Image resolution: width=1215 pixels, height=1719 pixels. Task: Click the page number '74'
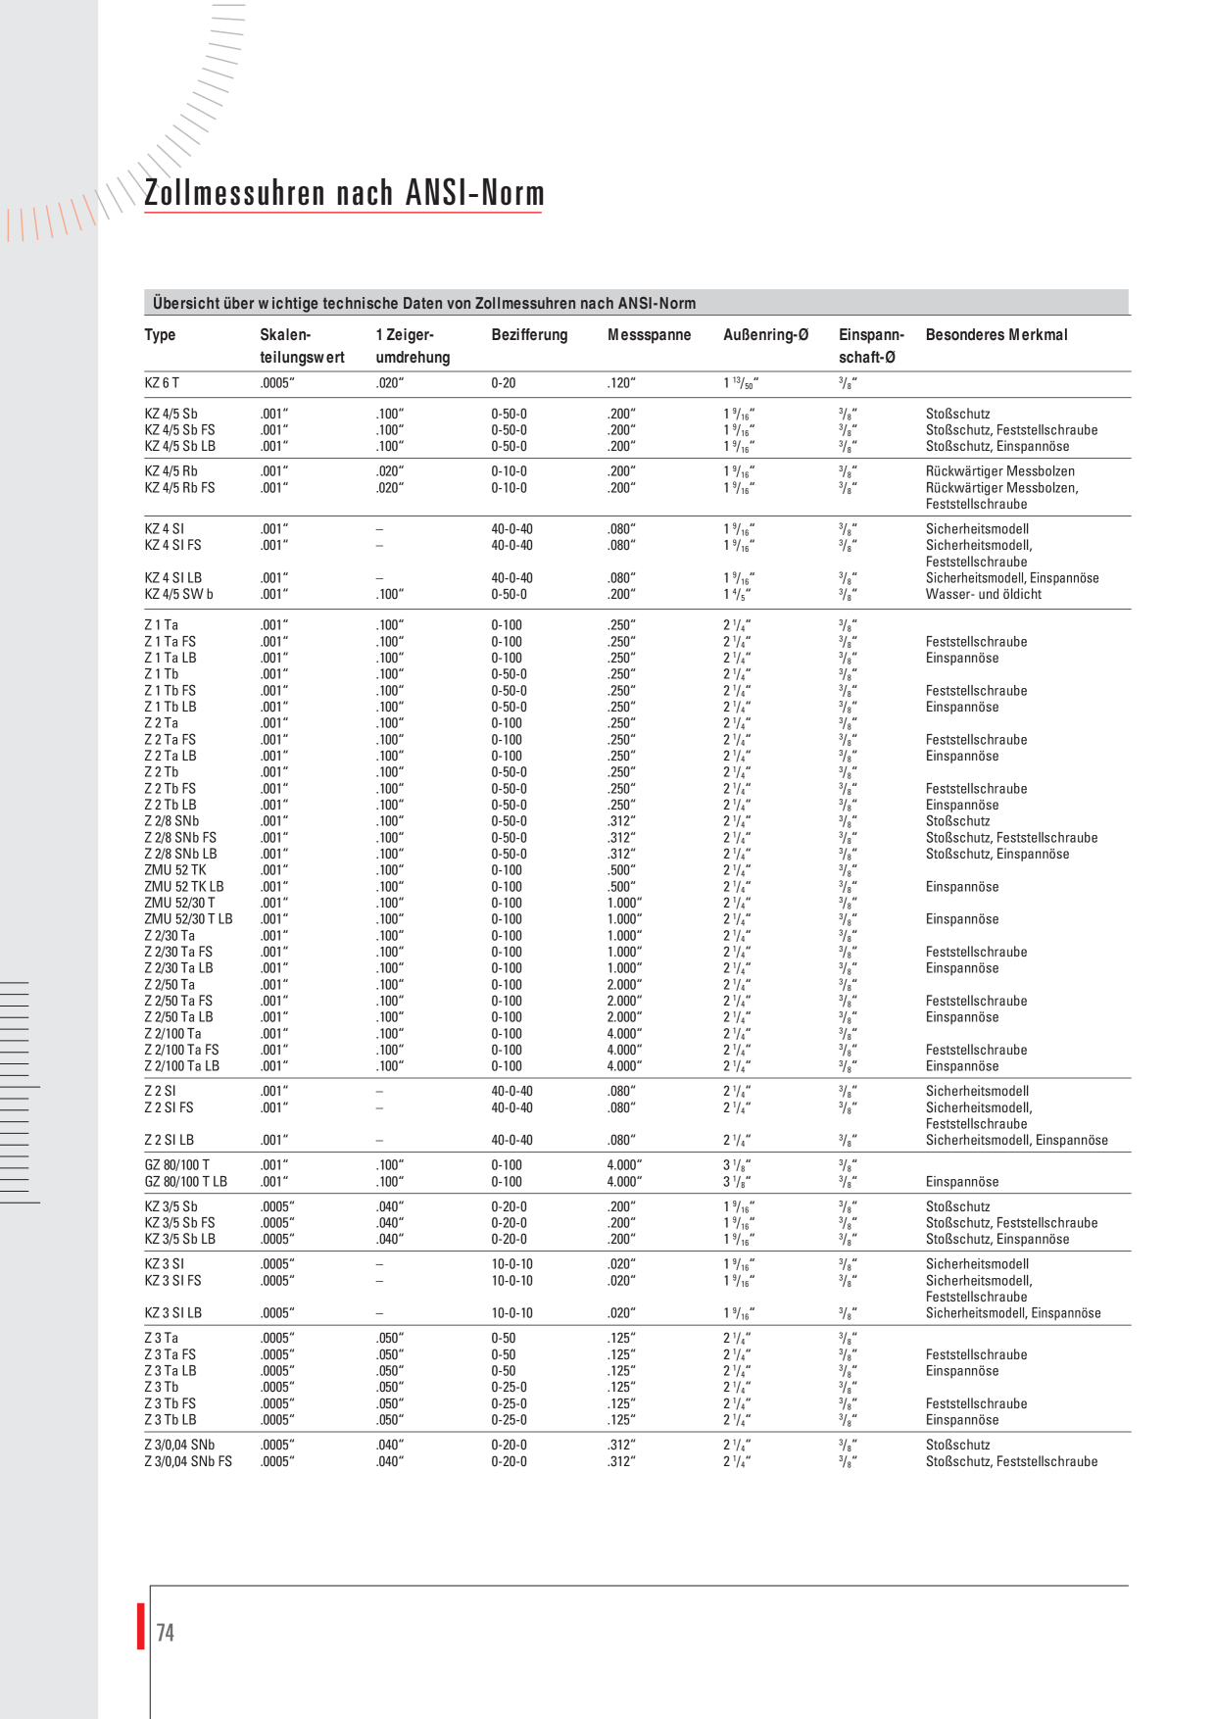(166, 1633)
